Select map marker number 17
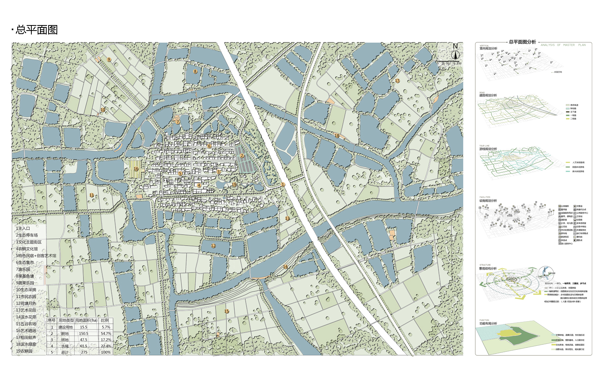602x376 pixels. click(397, 81)
